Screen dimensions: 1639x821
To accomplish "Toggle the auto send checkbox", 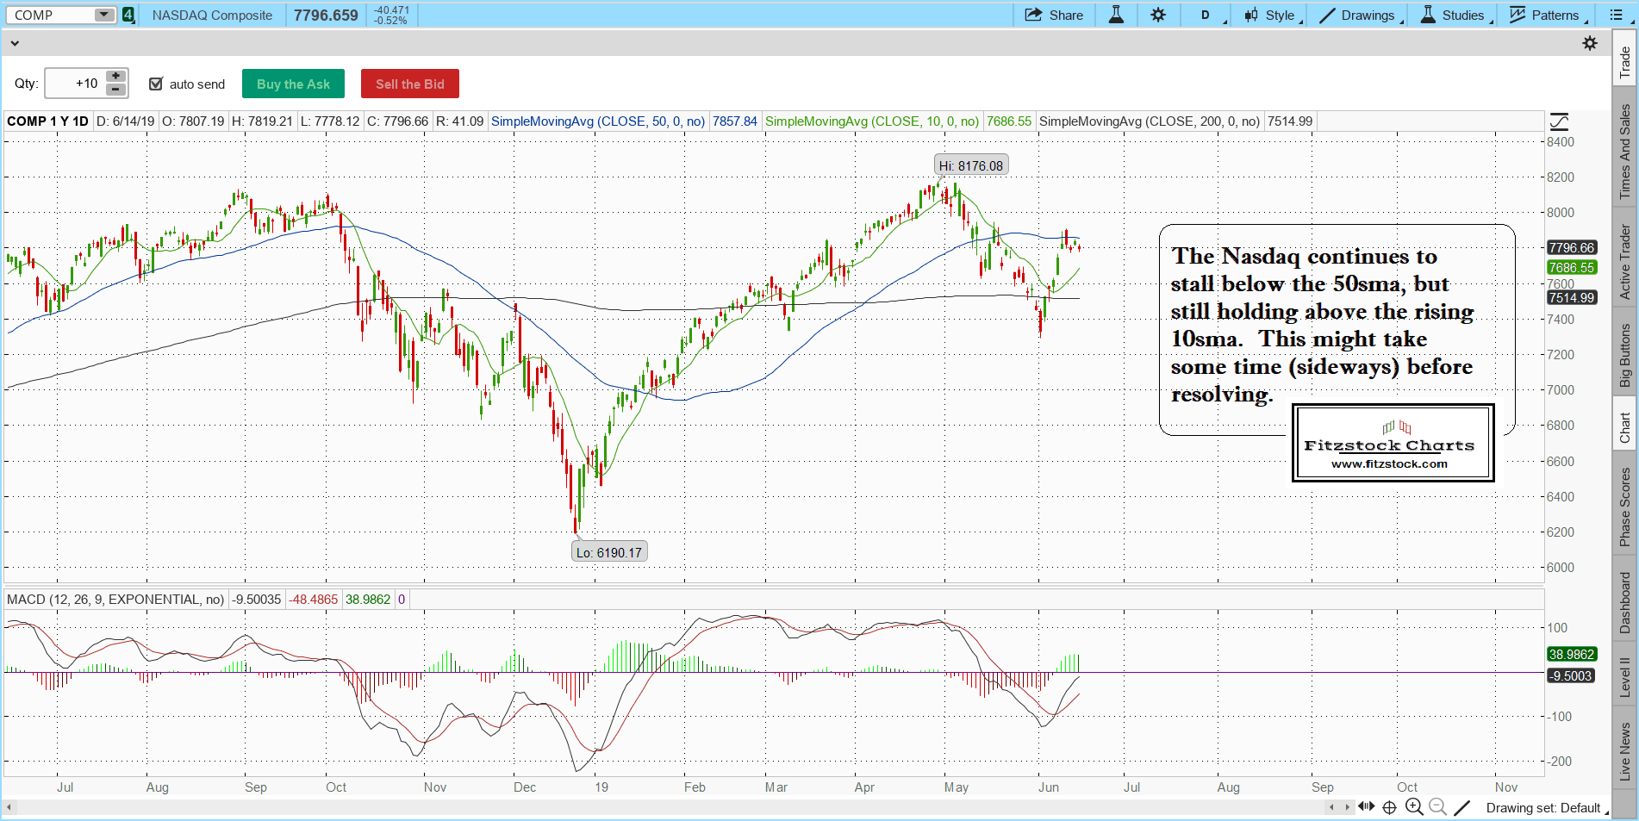I will click(156, 84).
